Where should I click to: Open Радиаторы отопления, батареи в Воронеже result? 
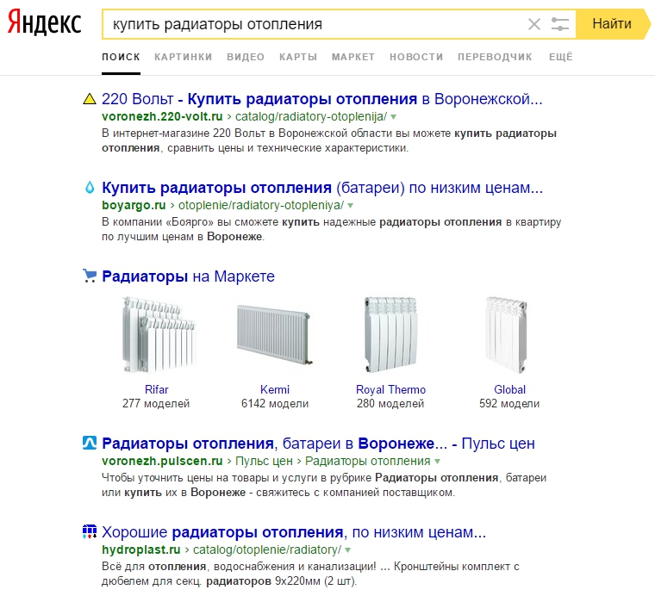(318, 444)
